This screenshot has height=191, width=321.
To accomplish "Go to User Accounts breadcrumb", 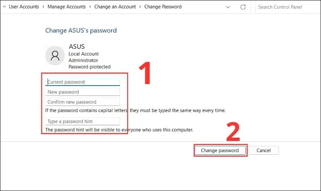I will coord(24,7).
